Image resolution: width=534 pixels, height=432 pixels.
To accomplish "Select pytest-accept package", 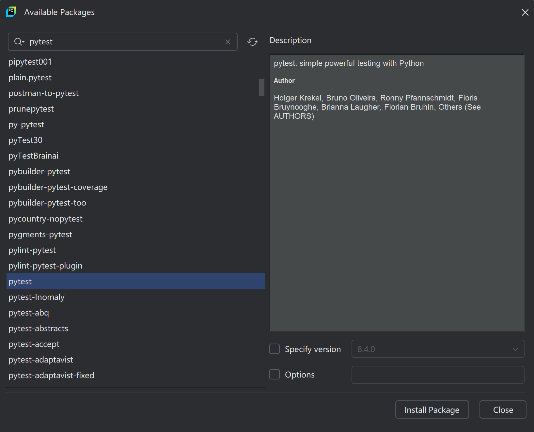I will (x=135, y=344).
